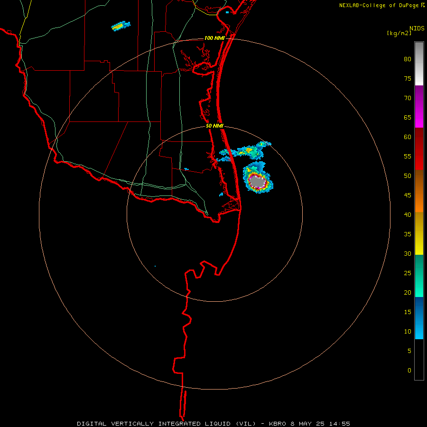
Task: Click the legend value 0
Action: coord(409,371)
